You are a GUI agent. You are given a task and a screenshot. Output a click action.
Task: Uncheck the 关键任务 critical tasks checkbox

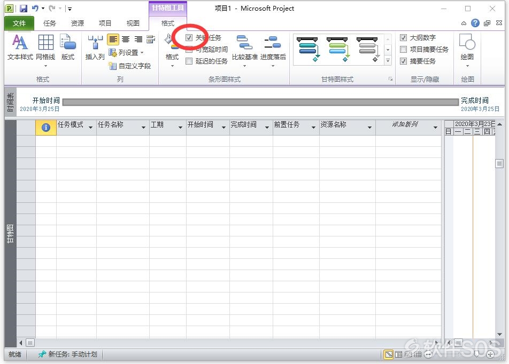(189, 37)
